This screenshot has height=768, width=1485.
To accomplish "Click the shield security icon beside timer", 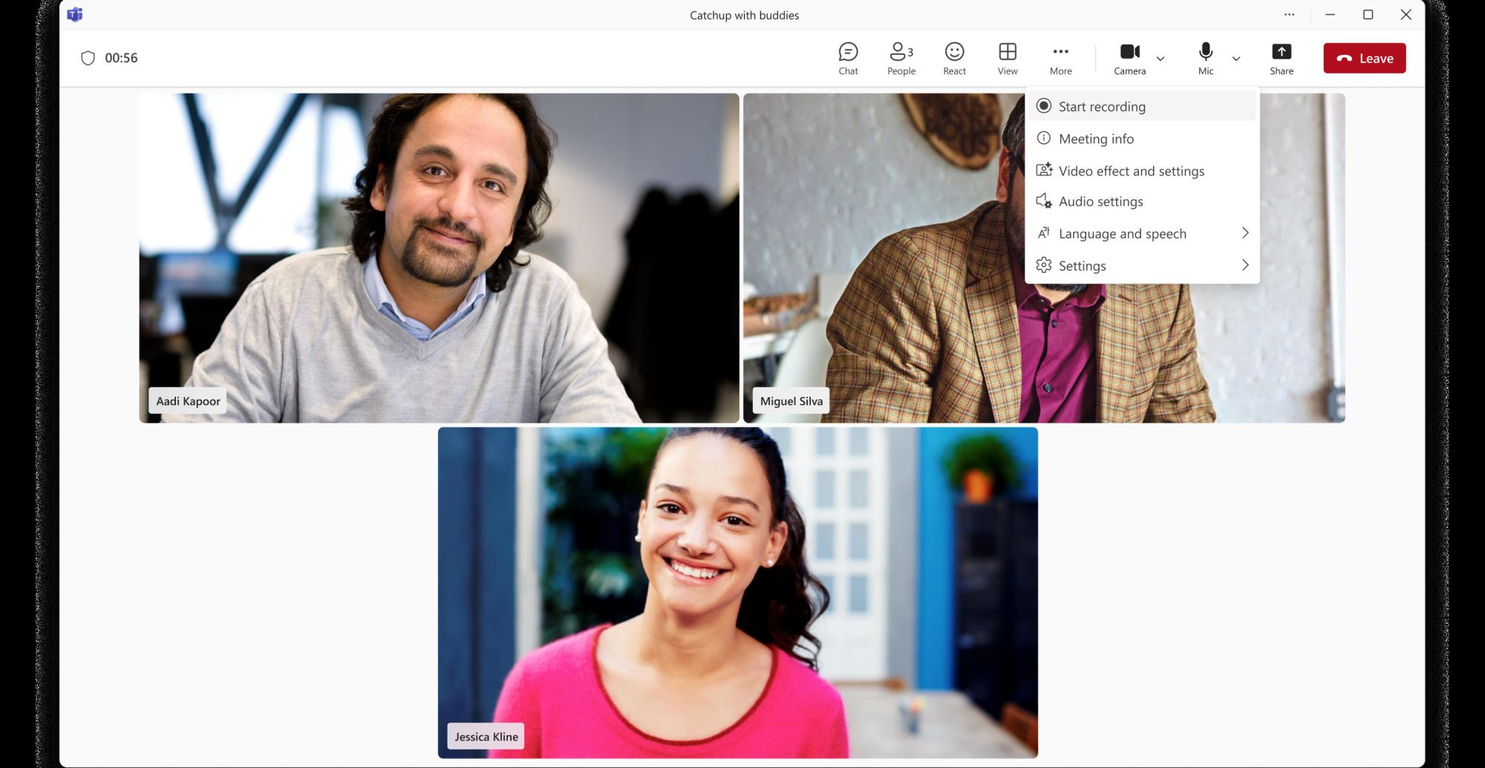I will 88,58.
